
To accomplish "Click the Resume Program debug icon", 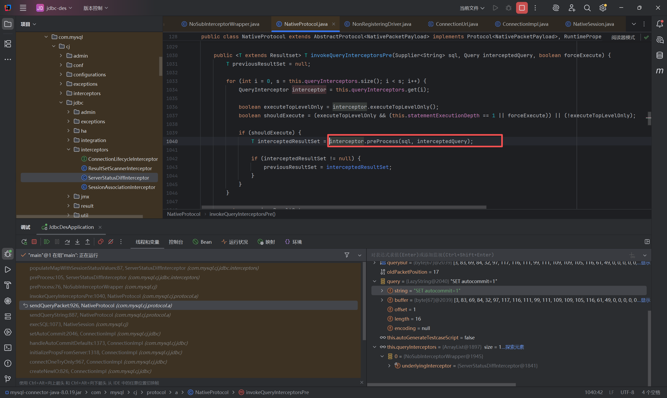I will click(x=47, y=242).
